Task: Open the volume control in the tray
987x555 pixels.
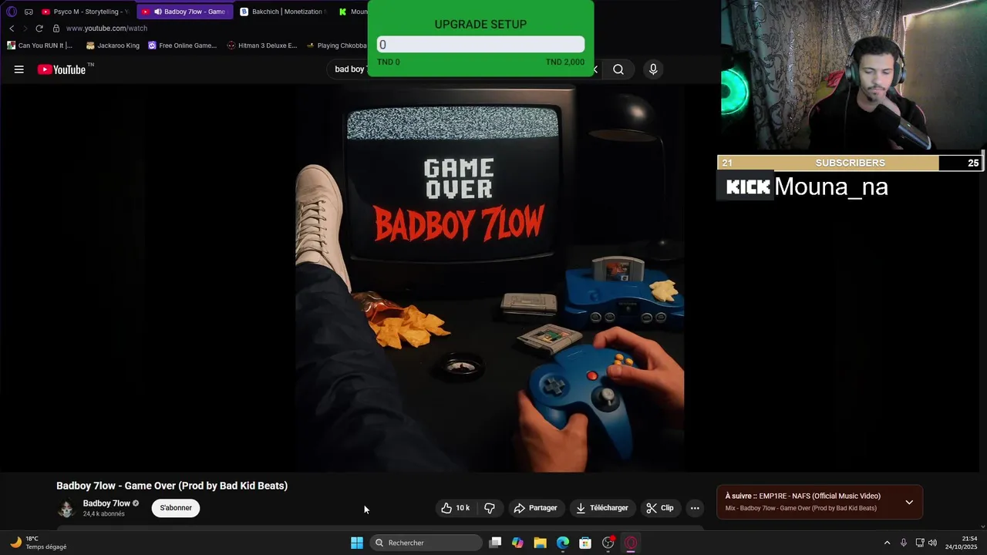Action: tap(933, 543)
